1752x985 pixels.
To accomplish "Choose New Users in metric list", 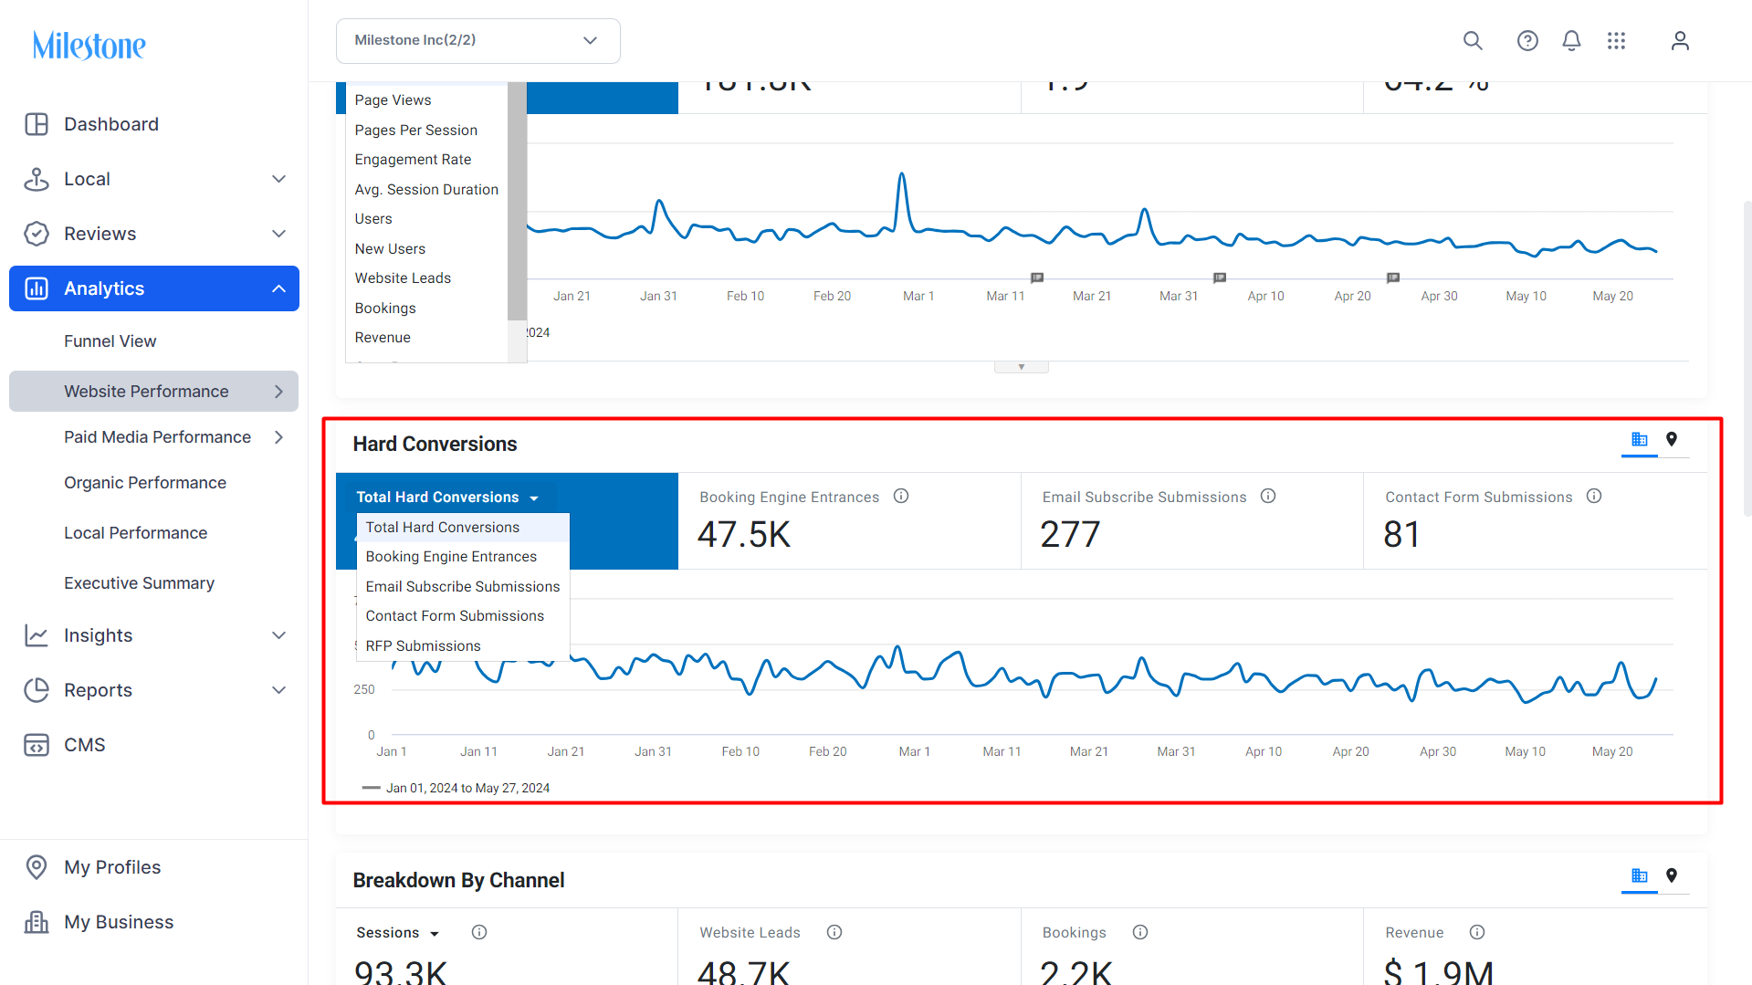I will point(426,249).
